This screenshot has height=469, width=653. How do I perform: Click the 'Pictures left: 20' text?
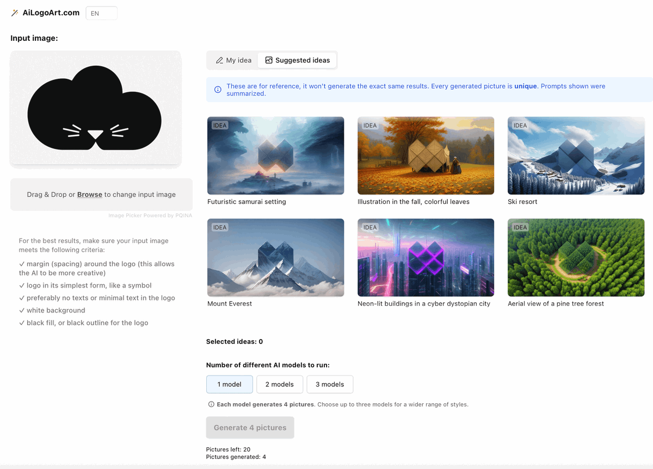point(228,449)
